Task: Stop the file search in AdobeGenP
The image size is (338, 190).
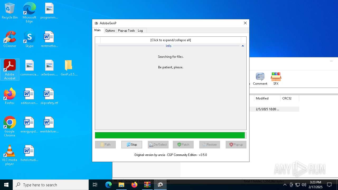Action: pyautogui.click(x=132, y=145)
